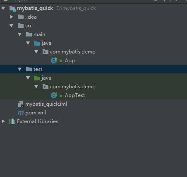Image resolution: width=187 pixels, height=177 pixels.
Task: Click the test folder icon
Action: 29,69
